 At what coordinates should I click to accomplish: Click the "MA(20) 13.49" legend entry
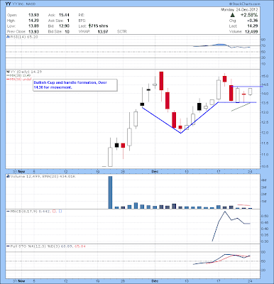(20, 75)
